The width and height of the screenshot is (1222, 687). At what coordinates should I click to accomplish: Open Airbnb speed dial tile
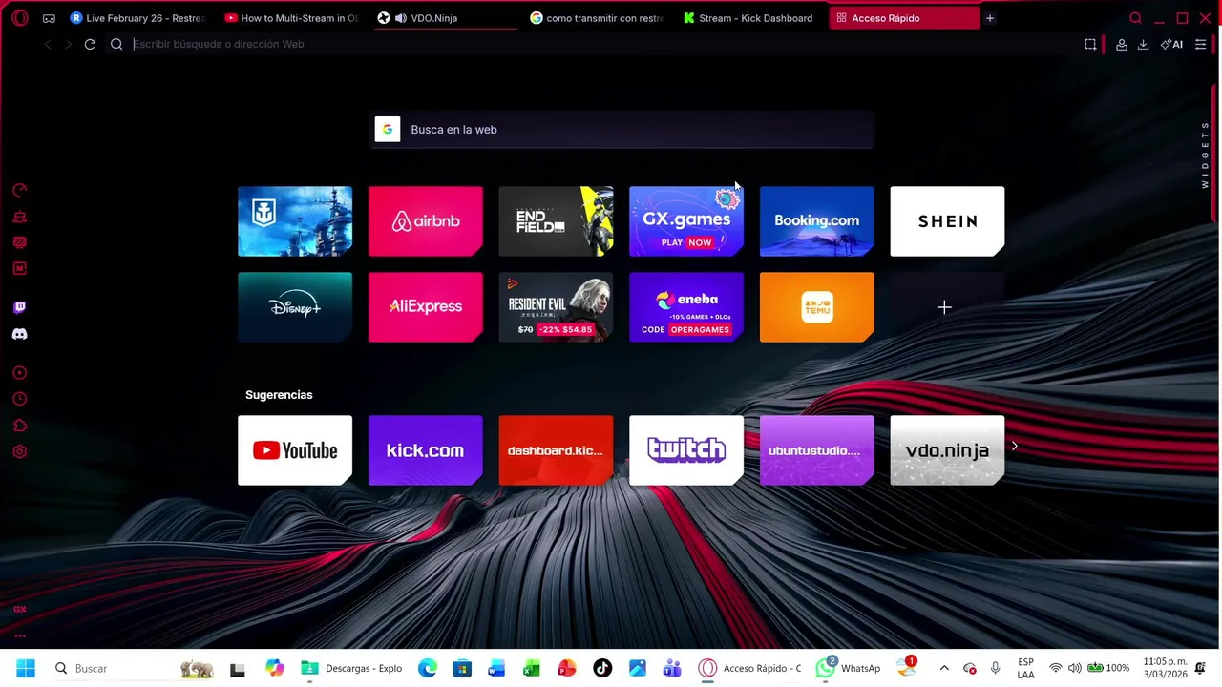[426, 221]
